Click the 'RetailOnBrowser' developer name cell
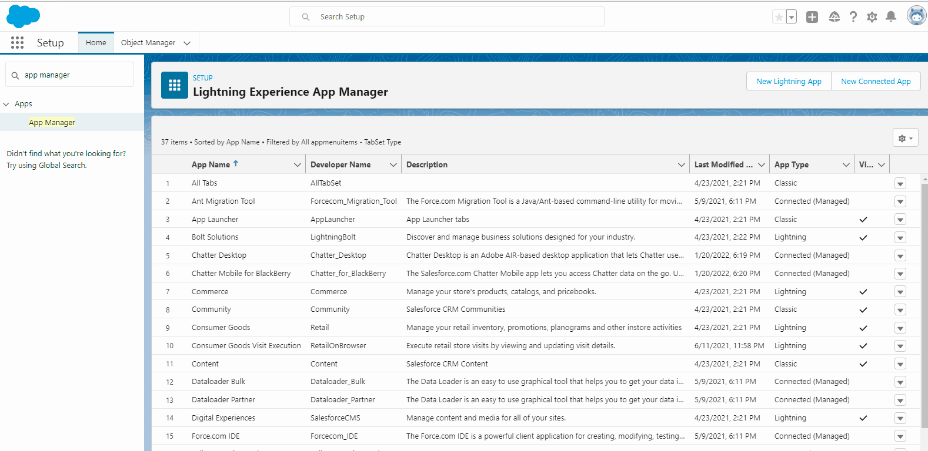Image resolution: width=928 pixels, height=451 pixels. click(338, 346)
